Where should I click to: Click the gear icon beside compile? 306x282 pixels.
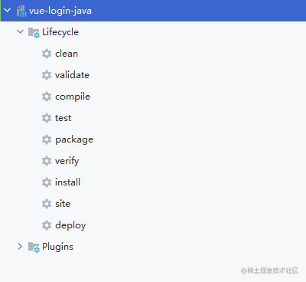coord(47,97)
